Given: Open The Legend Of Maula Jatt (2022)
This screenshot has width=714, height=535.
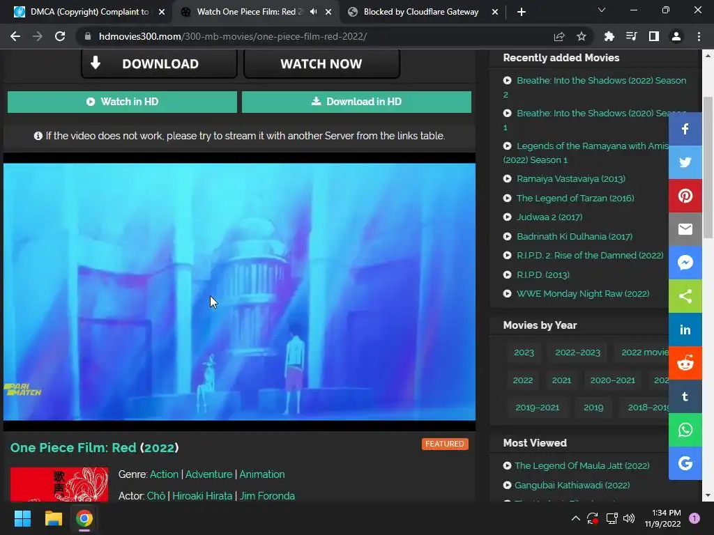Looking at the screenshot, I should pos(582,465).
